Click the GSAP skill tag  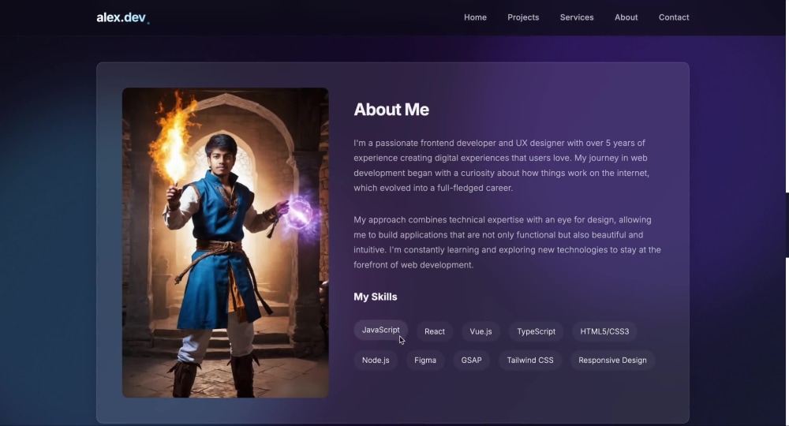[471, 360]
